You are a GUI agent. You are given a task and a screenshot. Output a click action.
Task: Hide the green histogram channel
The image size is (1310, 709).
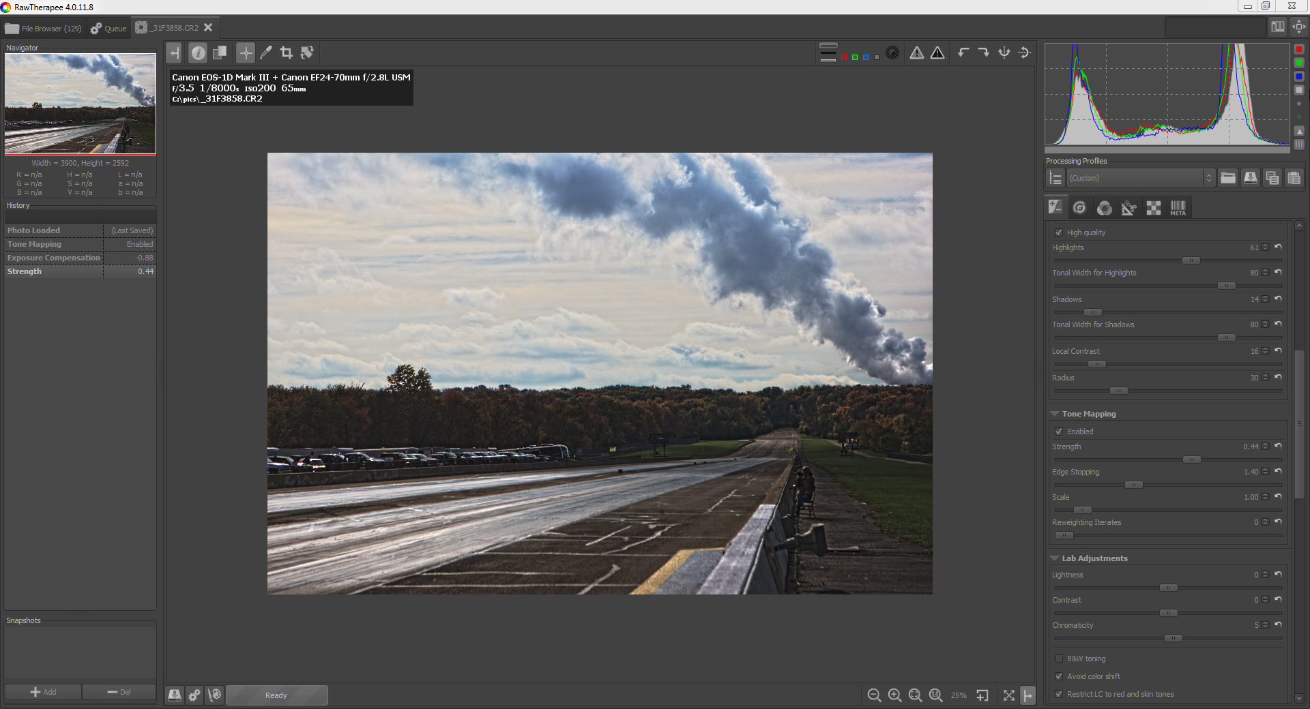[x=1299, y=63]
